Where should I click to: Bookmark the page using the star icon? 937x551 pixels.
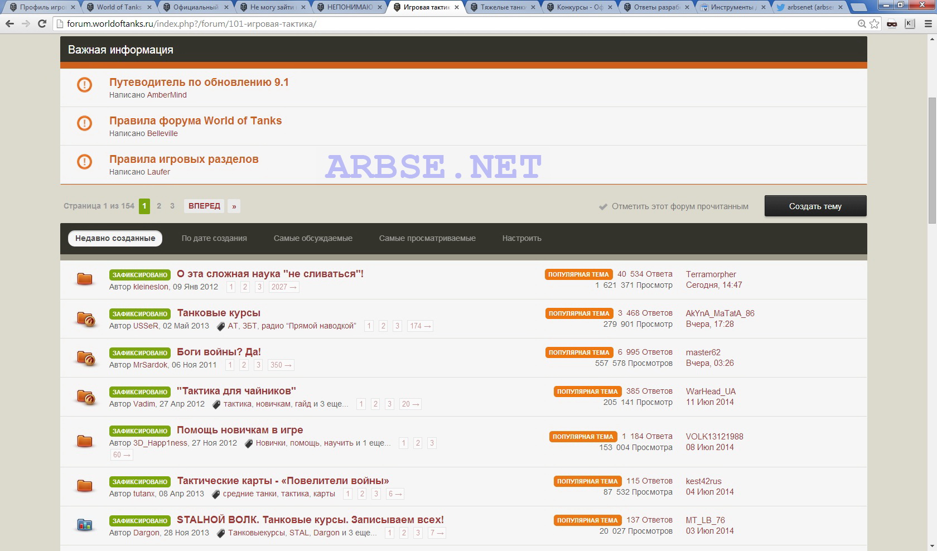(875, 24)
